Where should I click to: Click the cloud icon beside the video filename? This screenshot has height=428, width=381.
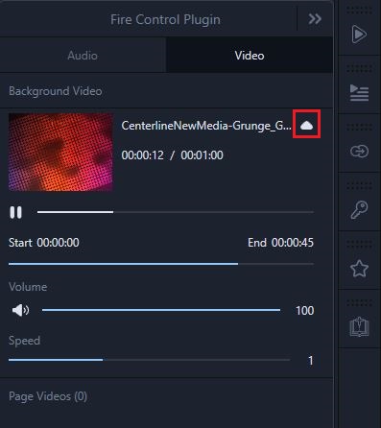pos(306,125)
